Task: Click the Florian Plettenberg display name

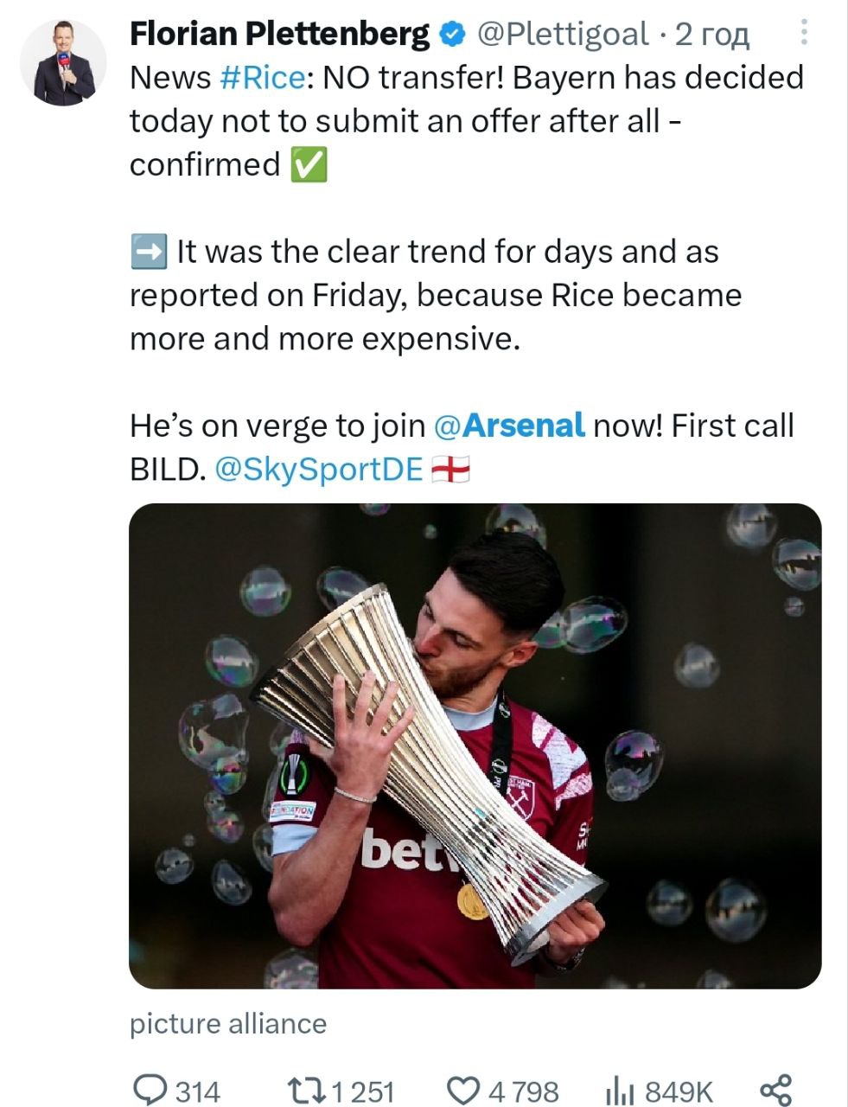Action: (278, 35)
